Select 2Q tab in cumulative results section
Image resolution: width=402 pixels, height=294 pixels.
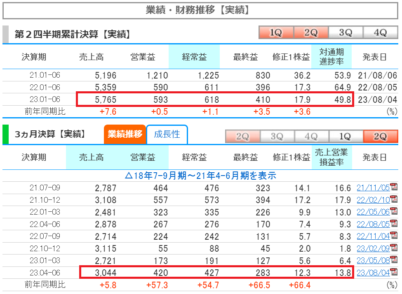click(x=311, y=32)
